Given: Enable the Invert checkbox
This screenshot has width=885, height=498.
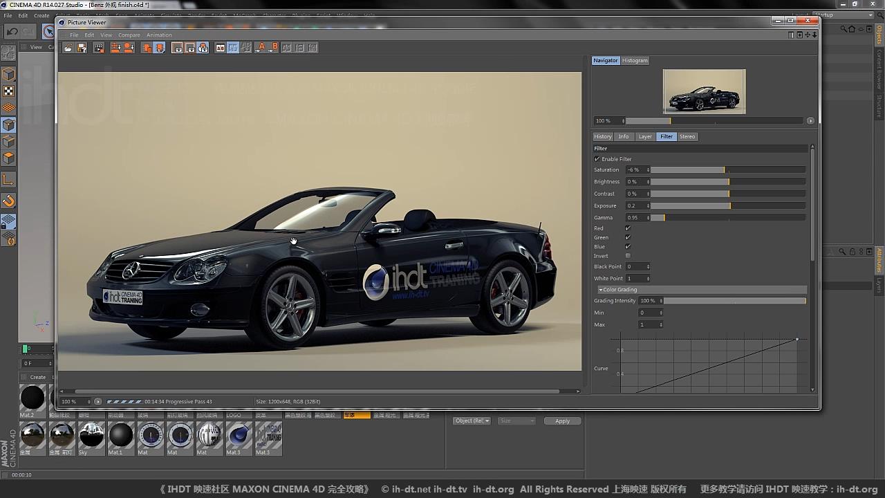Looking at the screenshot, I should (x=628, y=256).
